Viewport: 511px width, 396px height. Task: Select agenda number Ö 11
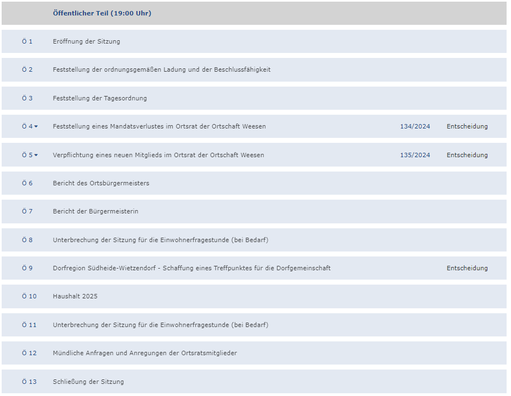(29, 325)
